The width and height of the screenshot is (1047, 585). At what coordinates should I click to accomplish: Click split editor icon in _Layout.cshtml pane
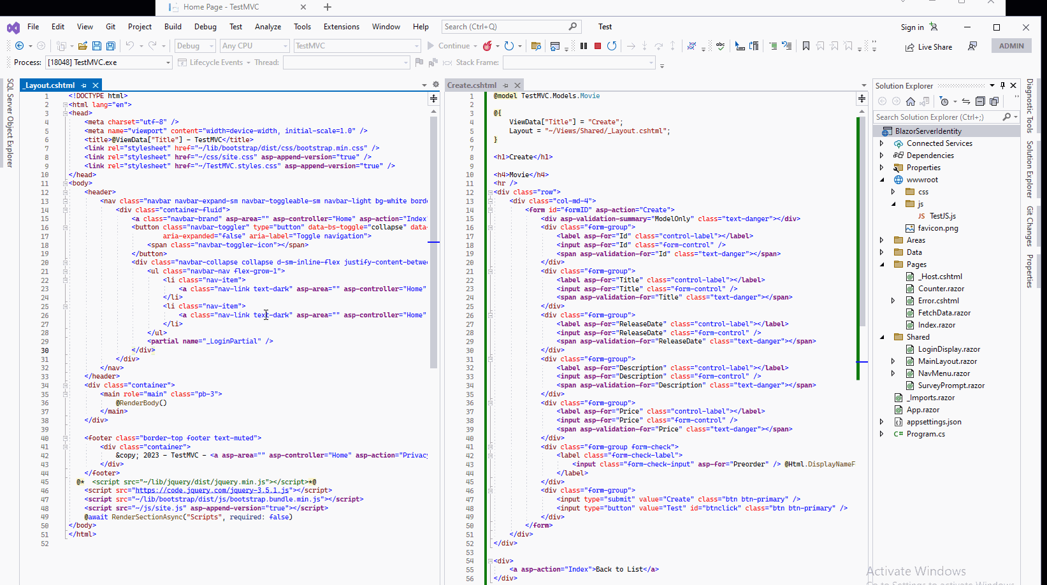pos(433,98)
